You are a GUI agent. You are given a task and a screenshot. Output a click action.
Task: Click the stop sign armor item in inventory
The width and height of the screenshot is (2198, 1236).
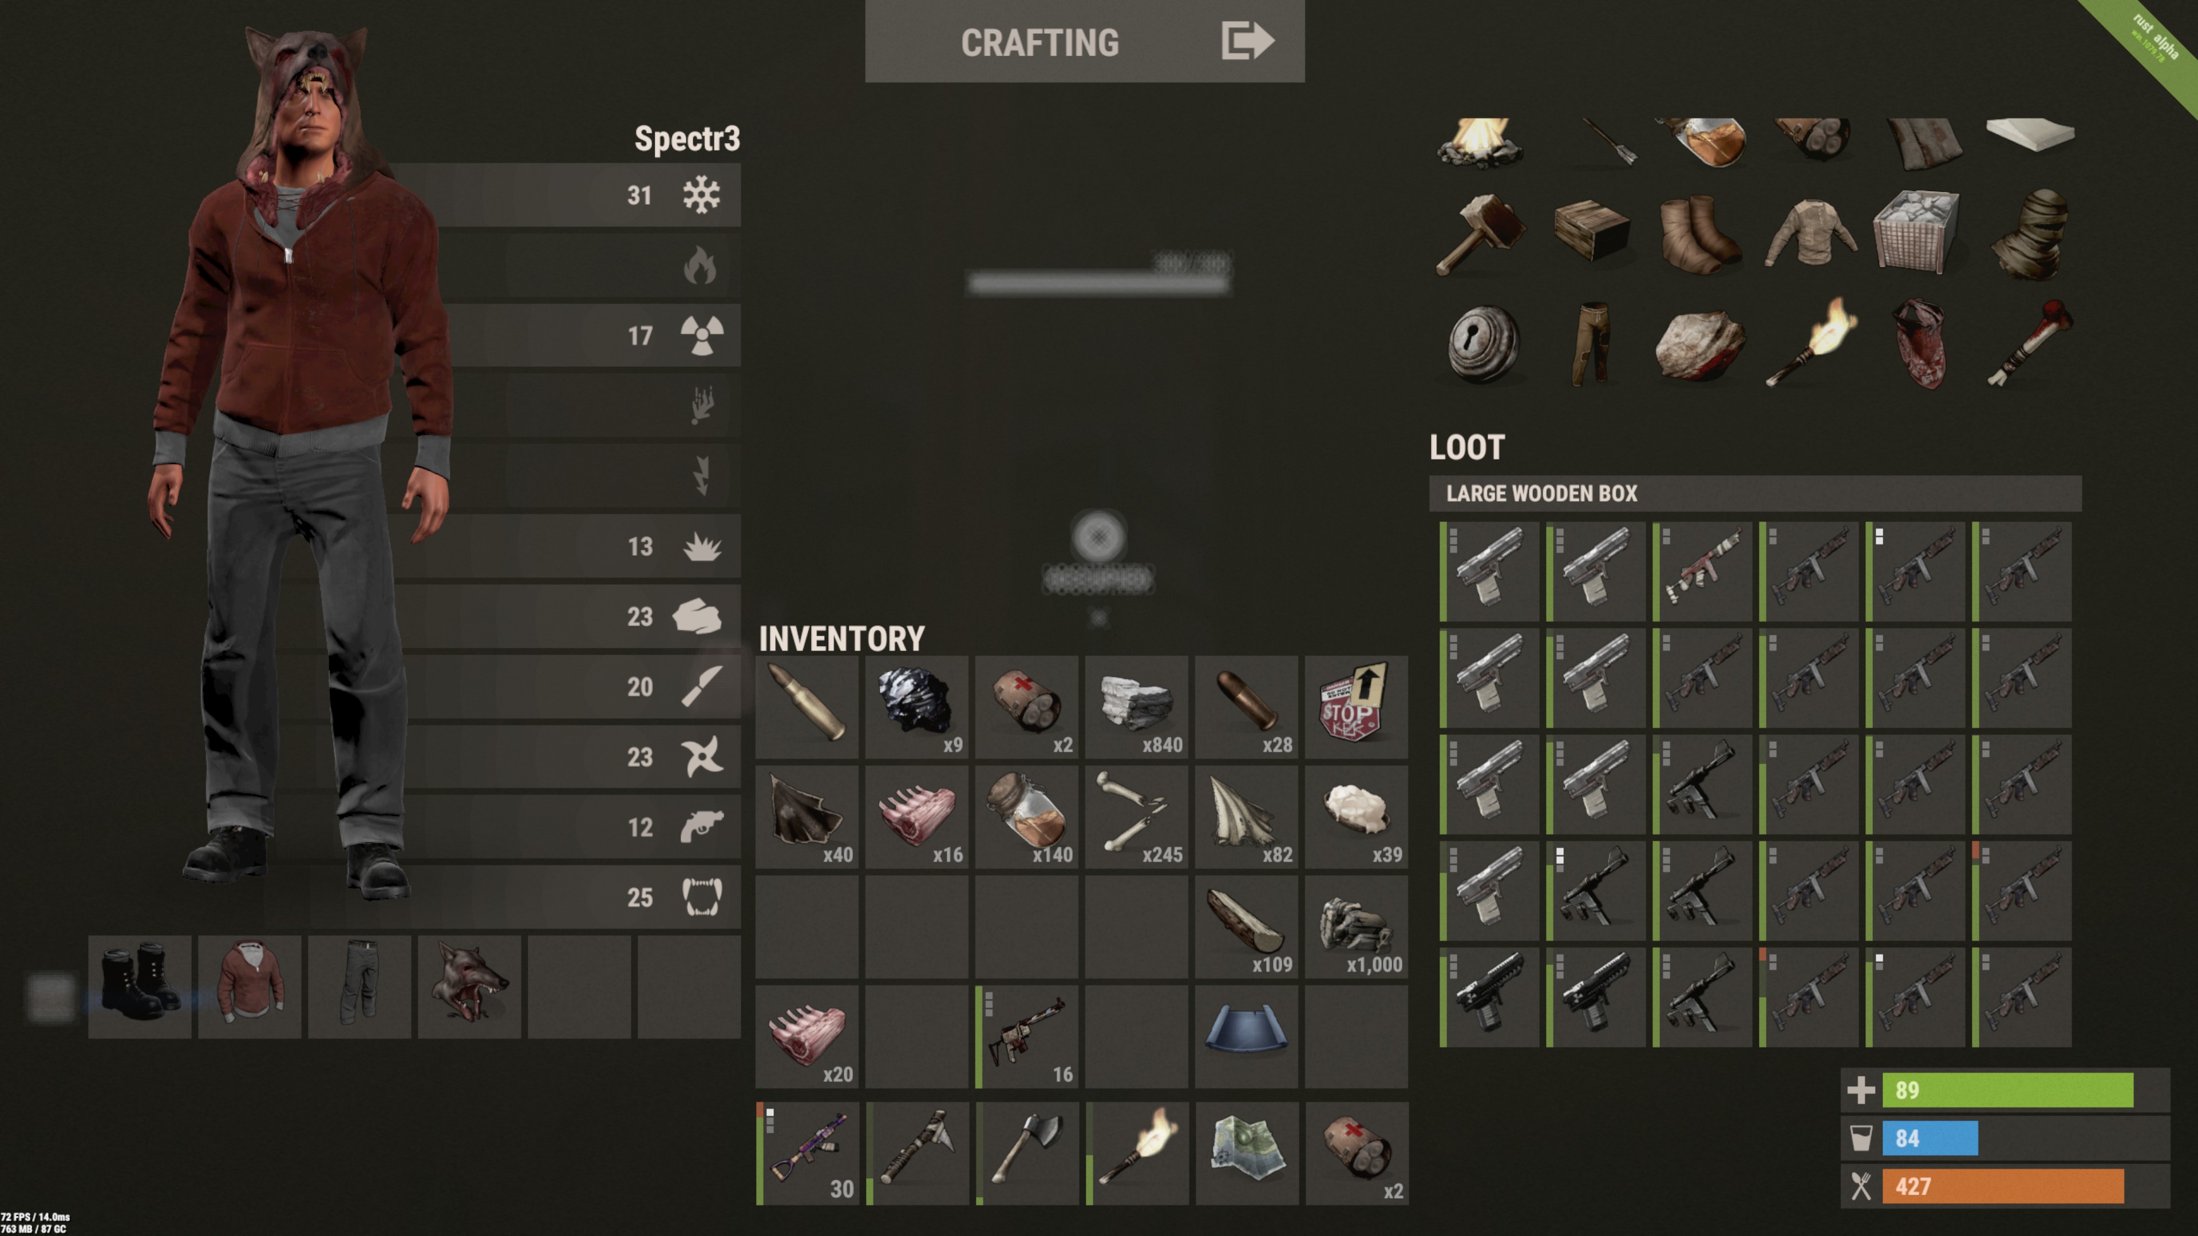click(x=1356, y=707)
